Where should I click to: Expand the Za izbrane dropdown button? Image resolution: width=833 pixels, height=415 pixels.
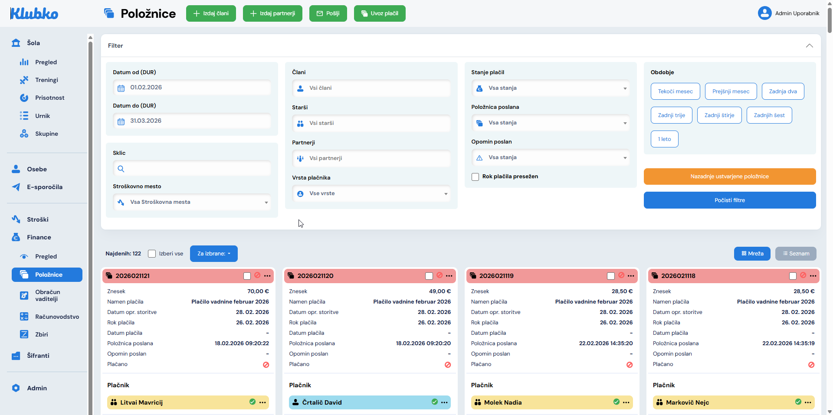[x=213, y=254]
